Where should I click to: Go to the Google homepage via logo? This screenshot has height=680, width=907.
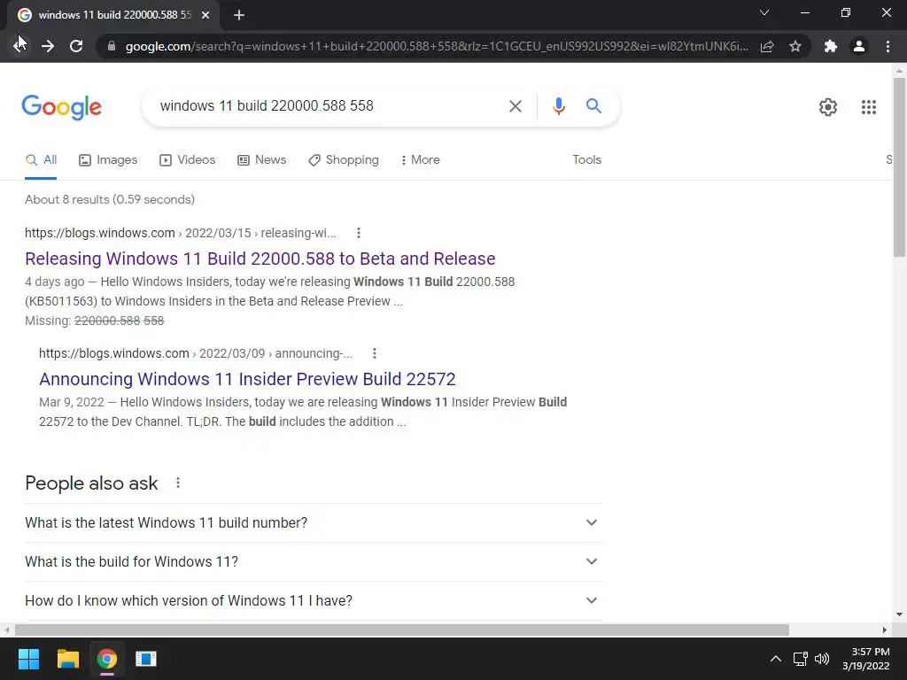pyautogui.click(x=62, y=107)
